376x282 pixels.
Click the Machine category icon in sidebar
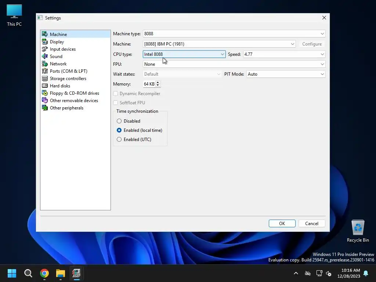coord(44,34)
